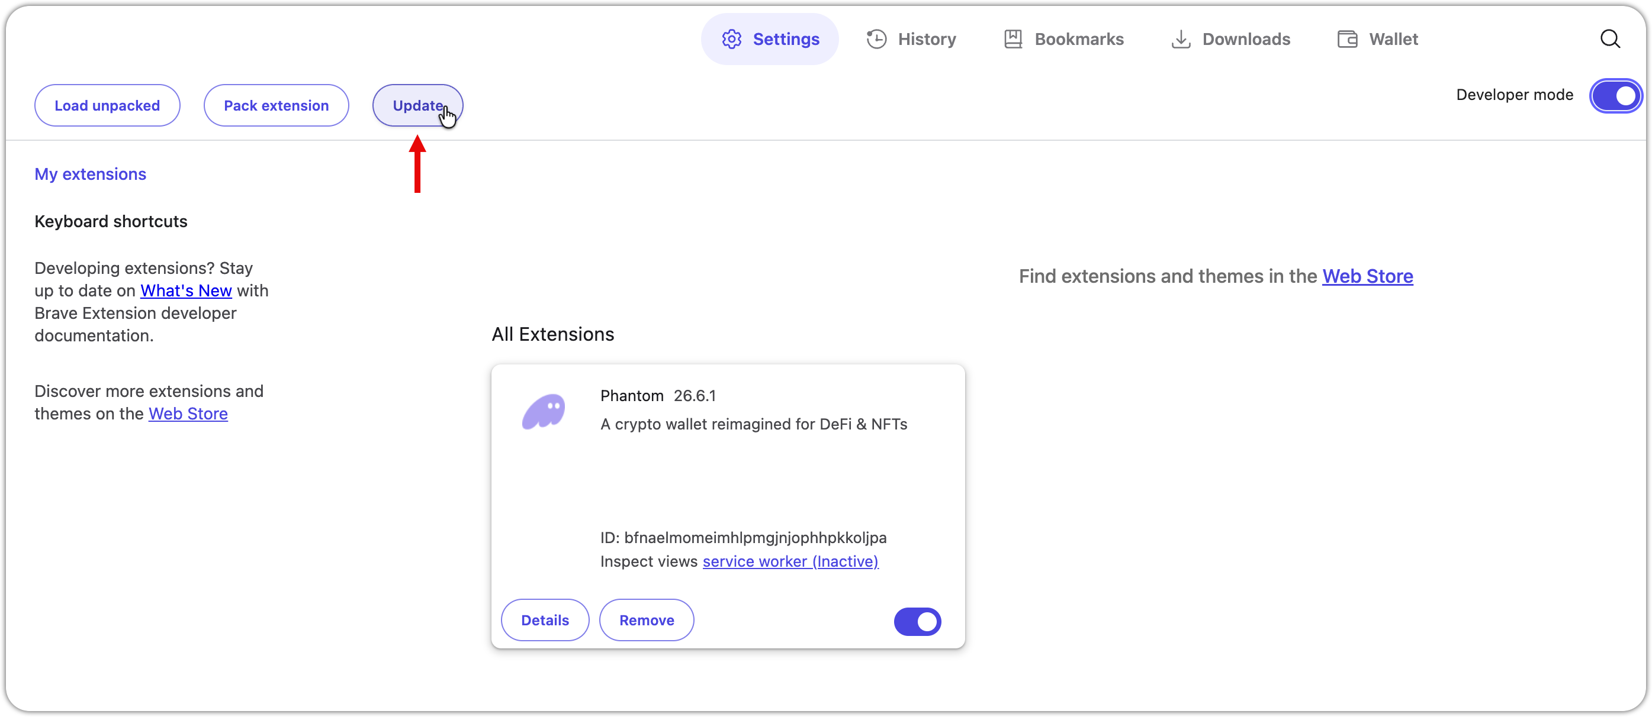
Task: Open search with the magnifier icon
Action: (1610, 39)
